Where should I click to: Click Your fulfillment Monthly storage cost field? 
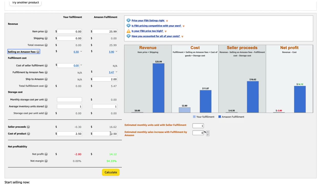(69, 100)
